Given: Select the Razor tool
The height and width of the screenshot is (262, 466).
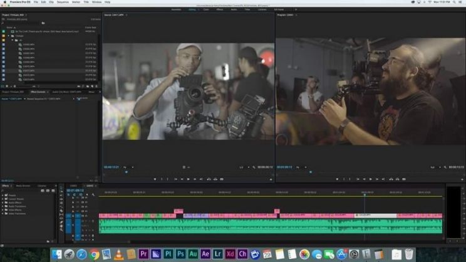Looking at the screenshot, I should pos(61,211).
